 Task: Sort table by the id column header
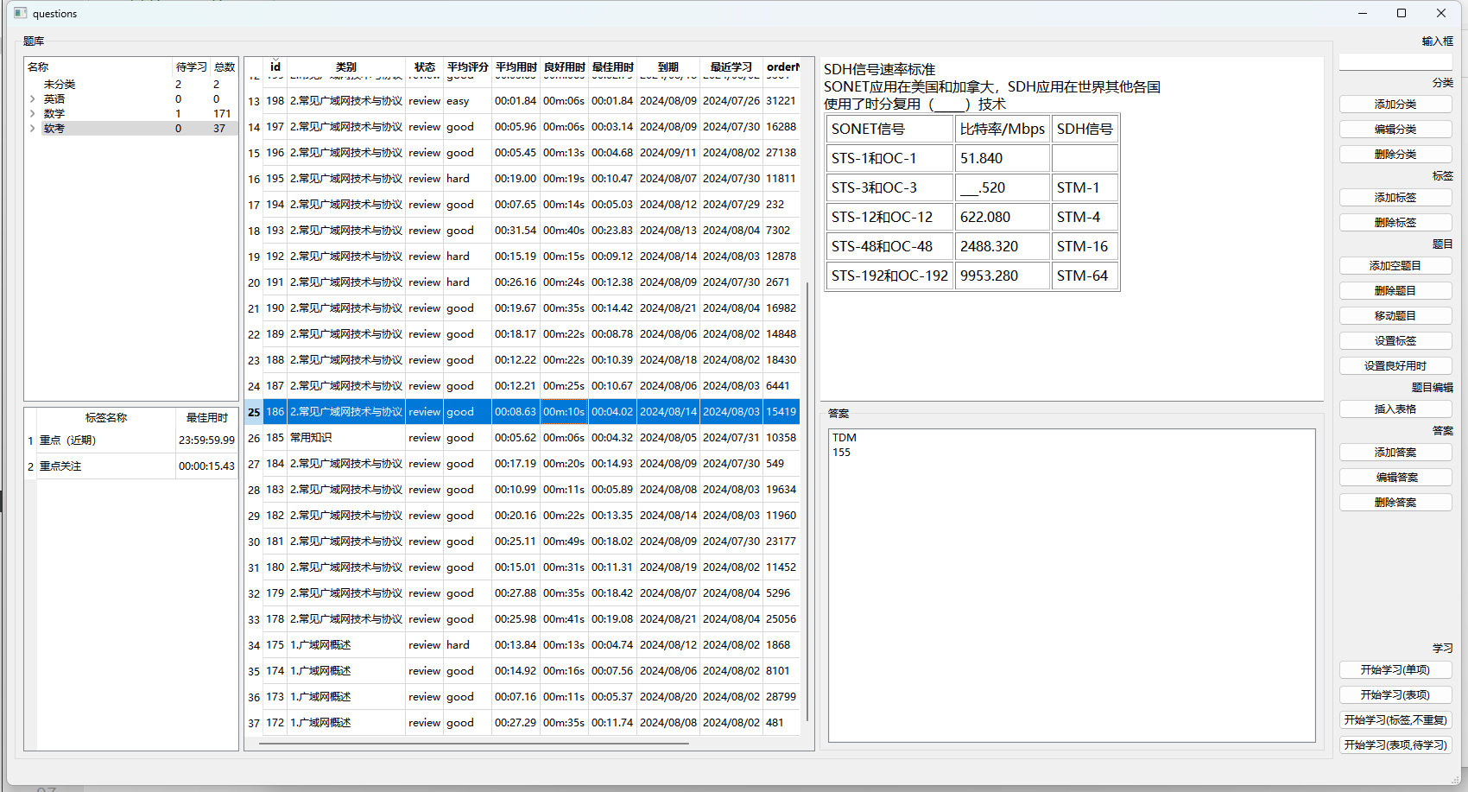(275, 67)
